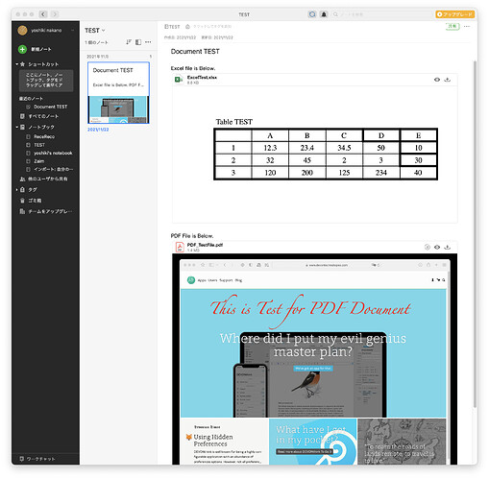Click the green share button

point(452,26)
